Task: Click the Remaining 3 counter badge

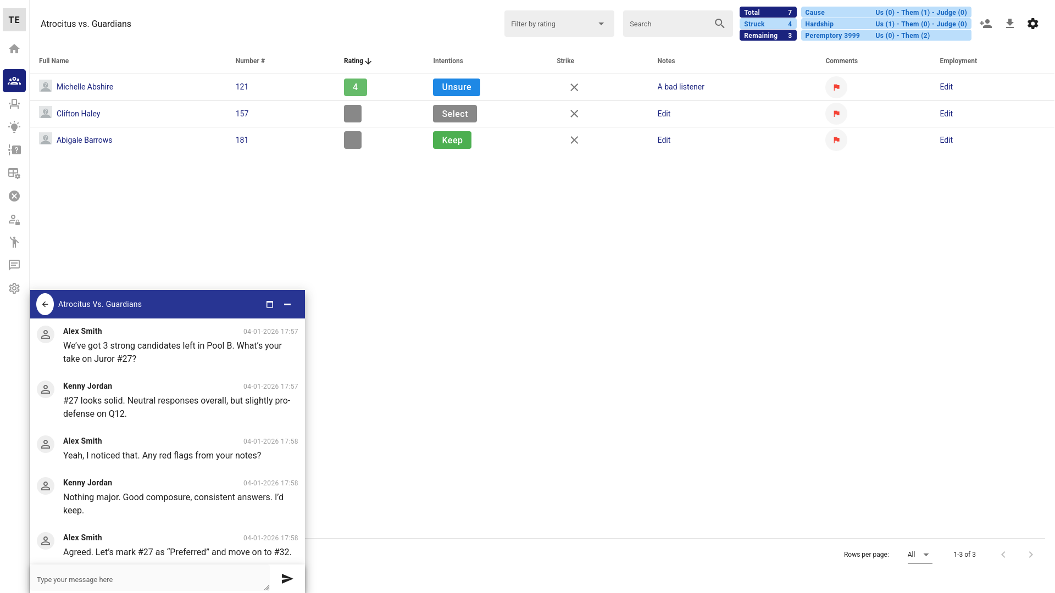Action: coord(768,35)
